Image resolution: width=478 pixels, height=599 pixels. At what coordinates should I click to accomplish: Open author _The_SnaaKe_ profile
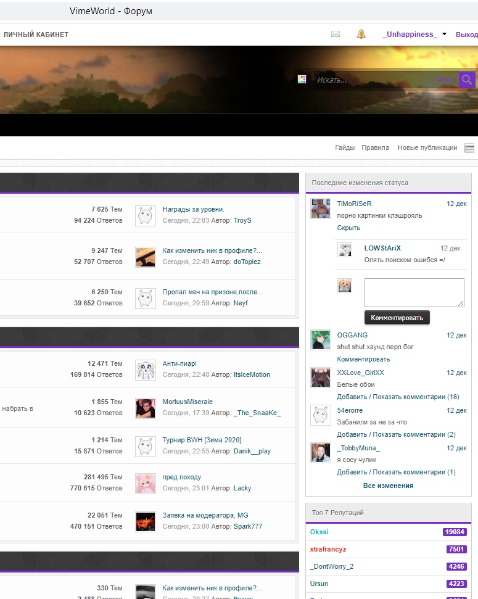[257, 413]
